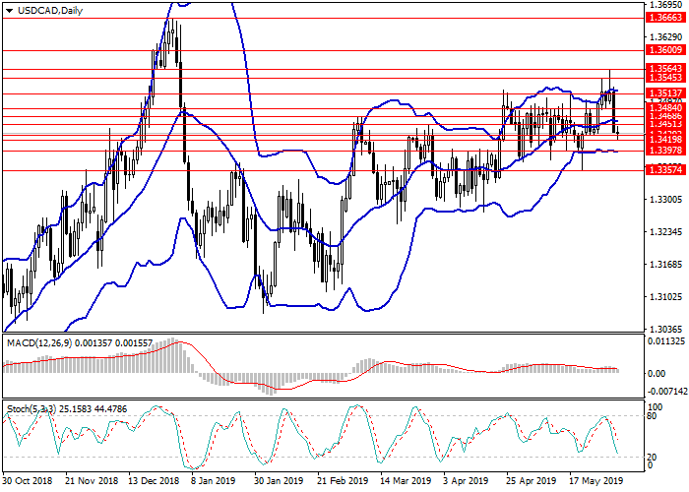
Task: Click the 1.35643 price level label
Action: (664, 68)
